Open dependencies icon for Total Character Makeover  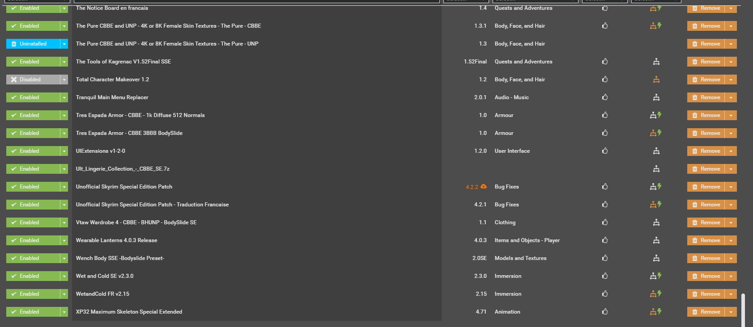click(656, 80)
